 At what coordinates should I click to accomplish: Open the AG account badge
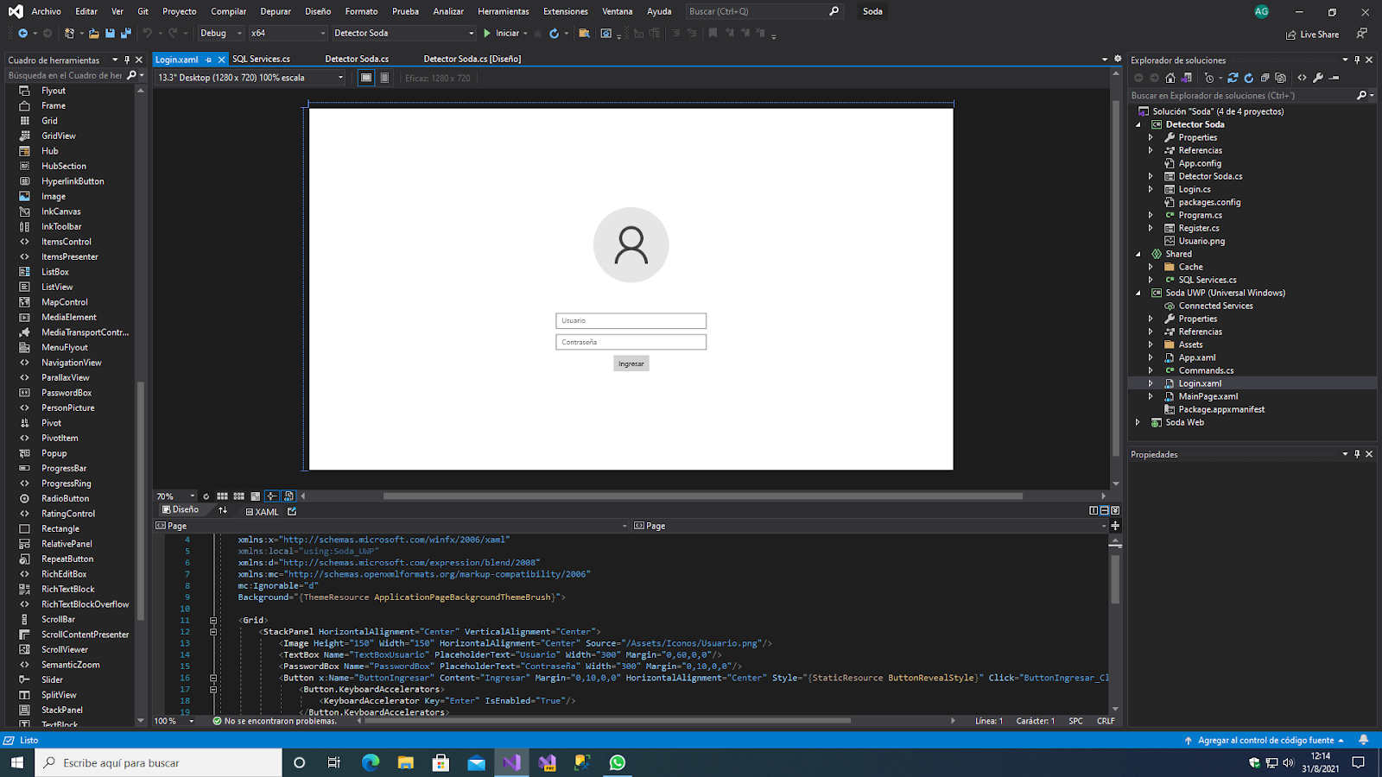(1262, 11)
